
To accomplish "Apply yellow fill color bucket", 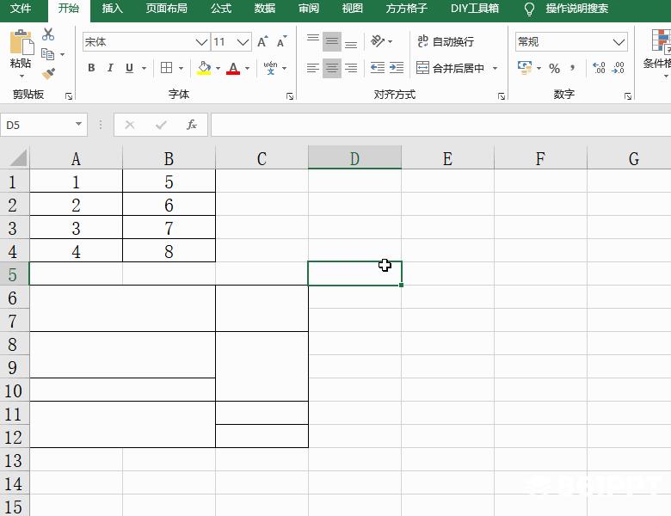I will pos(204,68).
